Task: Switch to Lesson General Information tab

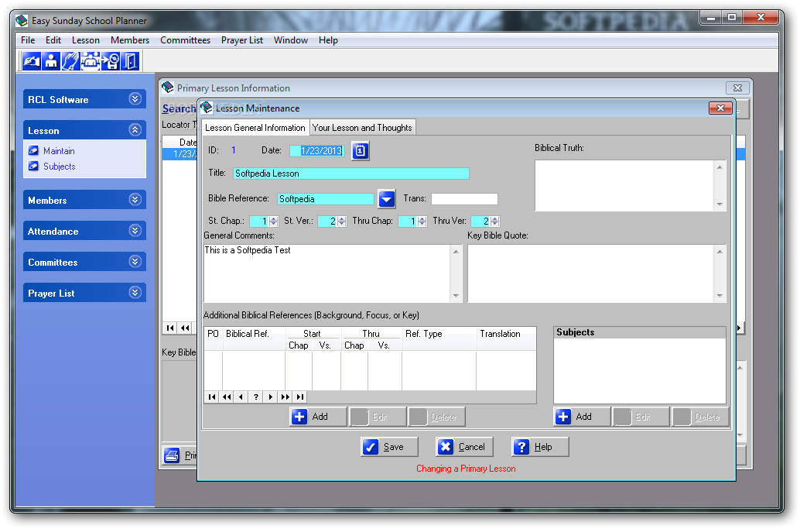Action: (255, 128)
